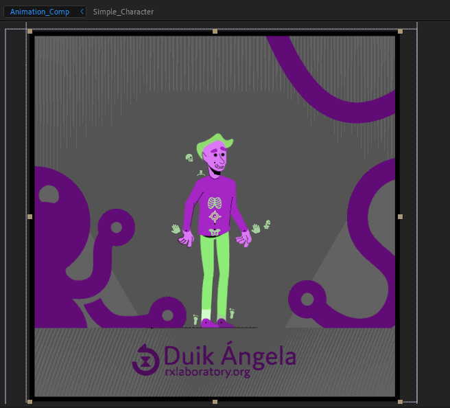Click the footprint controller left of the shoes
This screenshot has width=450, height=408.
[196, 319]
